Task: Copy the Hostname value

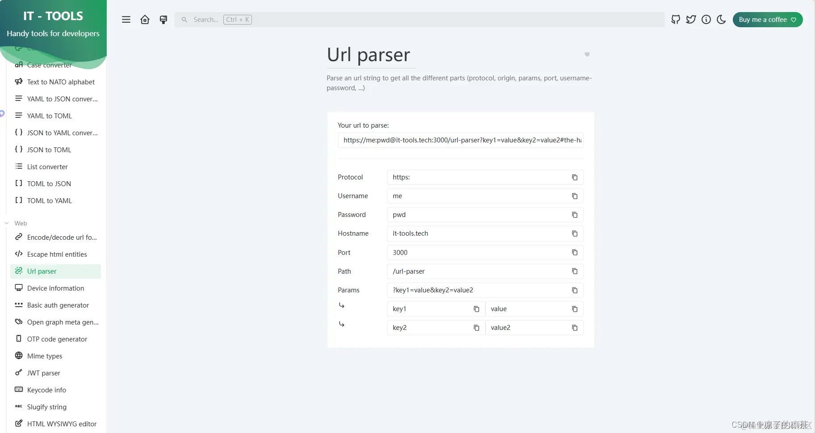Action: [x=575, y=233]
